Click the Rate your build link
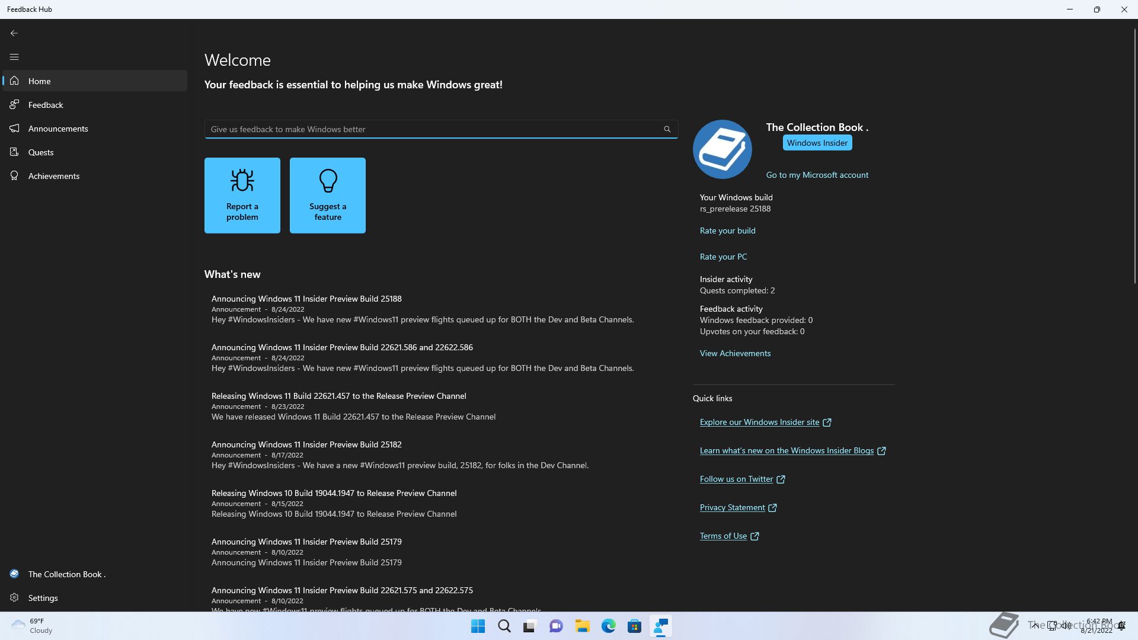 click(x=728, y=231)
